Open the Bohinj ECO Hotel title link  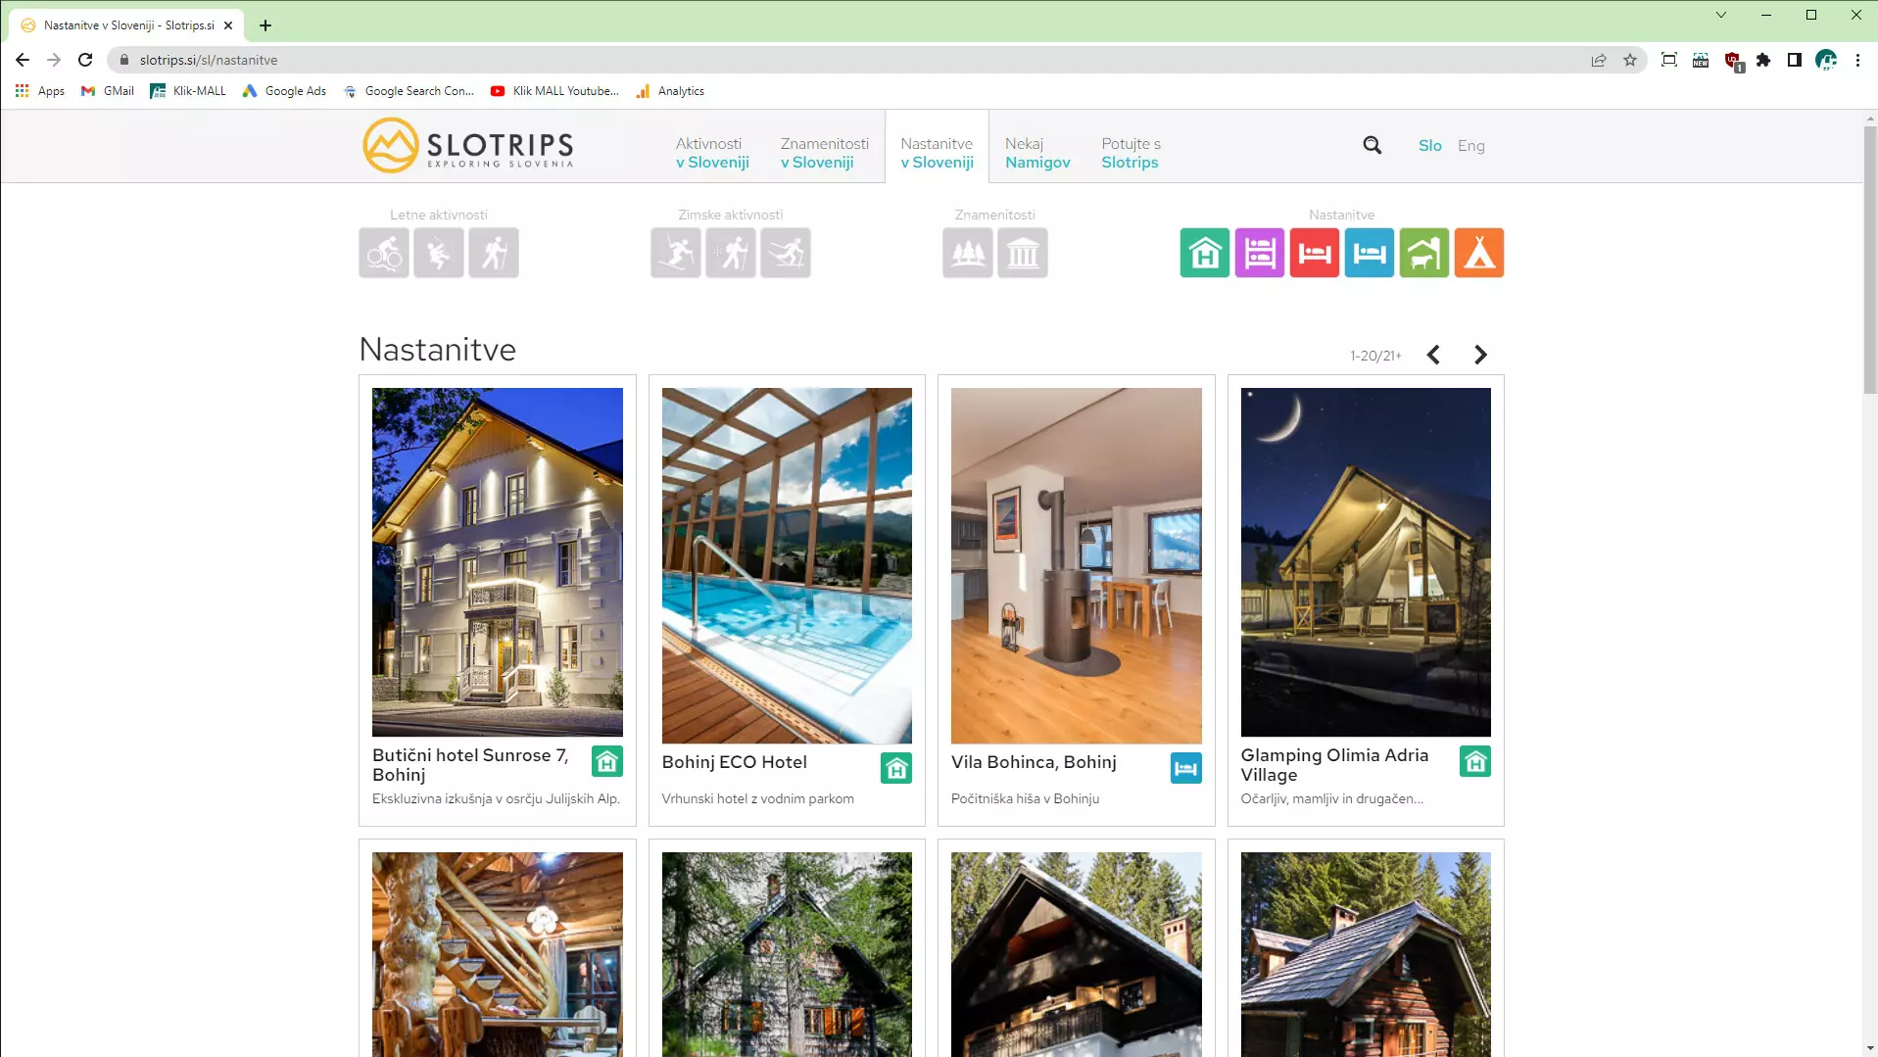(734, 762)
